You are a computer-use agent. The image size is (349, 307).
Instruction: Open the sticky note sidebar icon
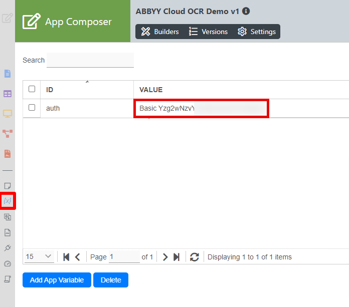pos(8,186)
